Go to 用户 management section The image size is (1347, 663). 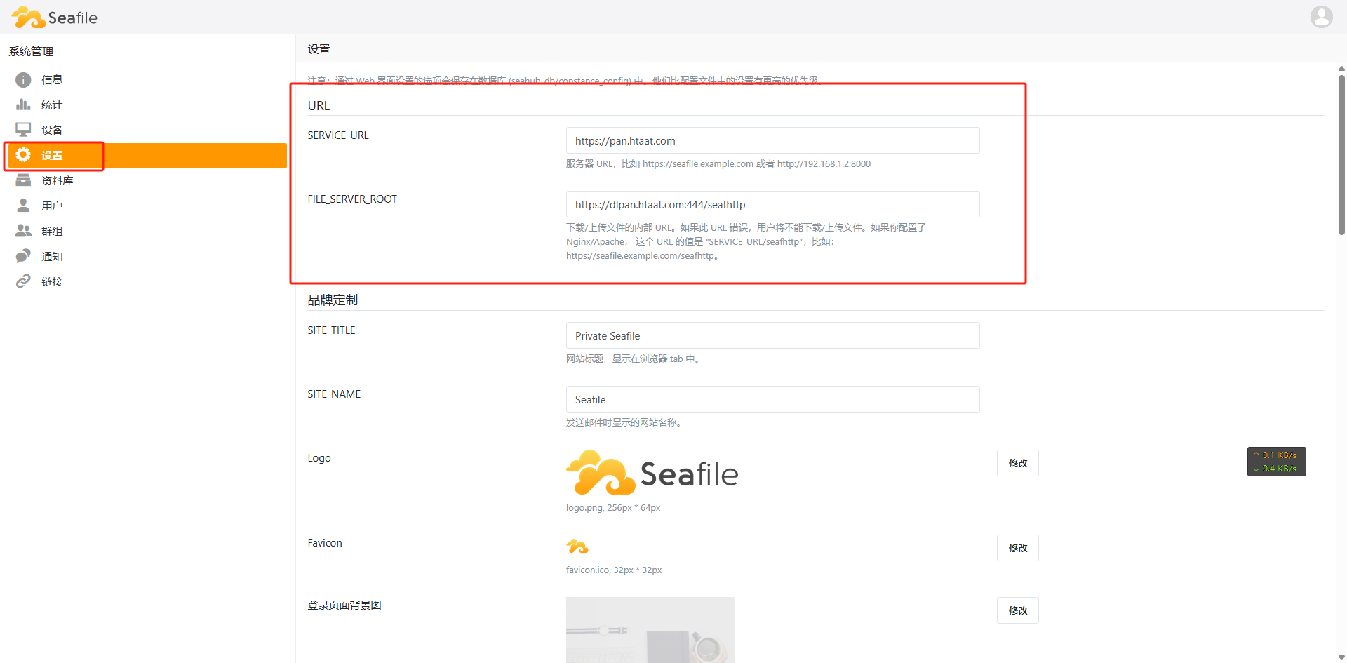52,206
